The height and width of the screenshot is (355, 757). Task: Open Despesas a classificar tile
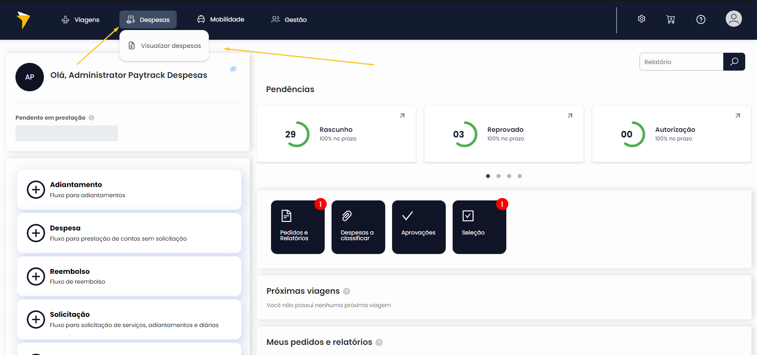[x=358, y=227]
